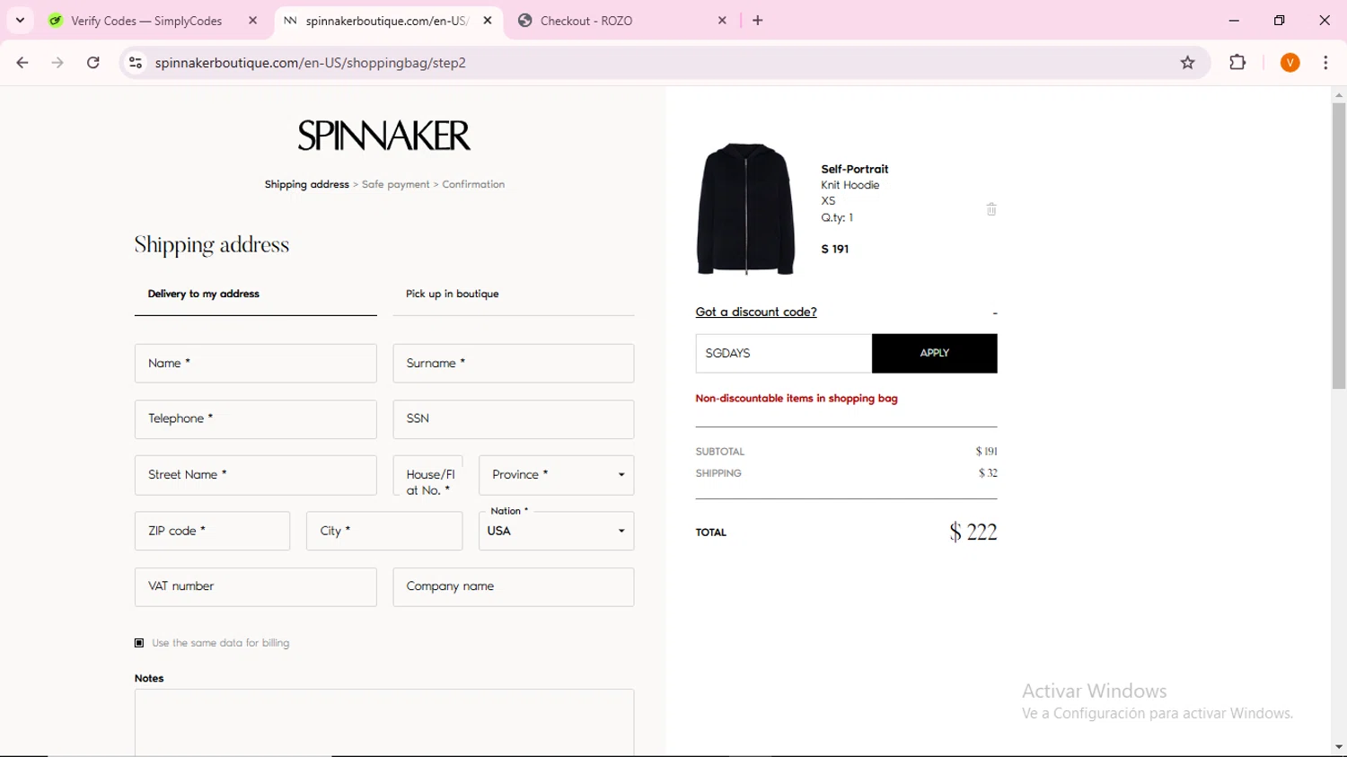Click Confirmation breadcrumb step
Screen dimensions: 1347x757
point(473,185)
